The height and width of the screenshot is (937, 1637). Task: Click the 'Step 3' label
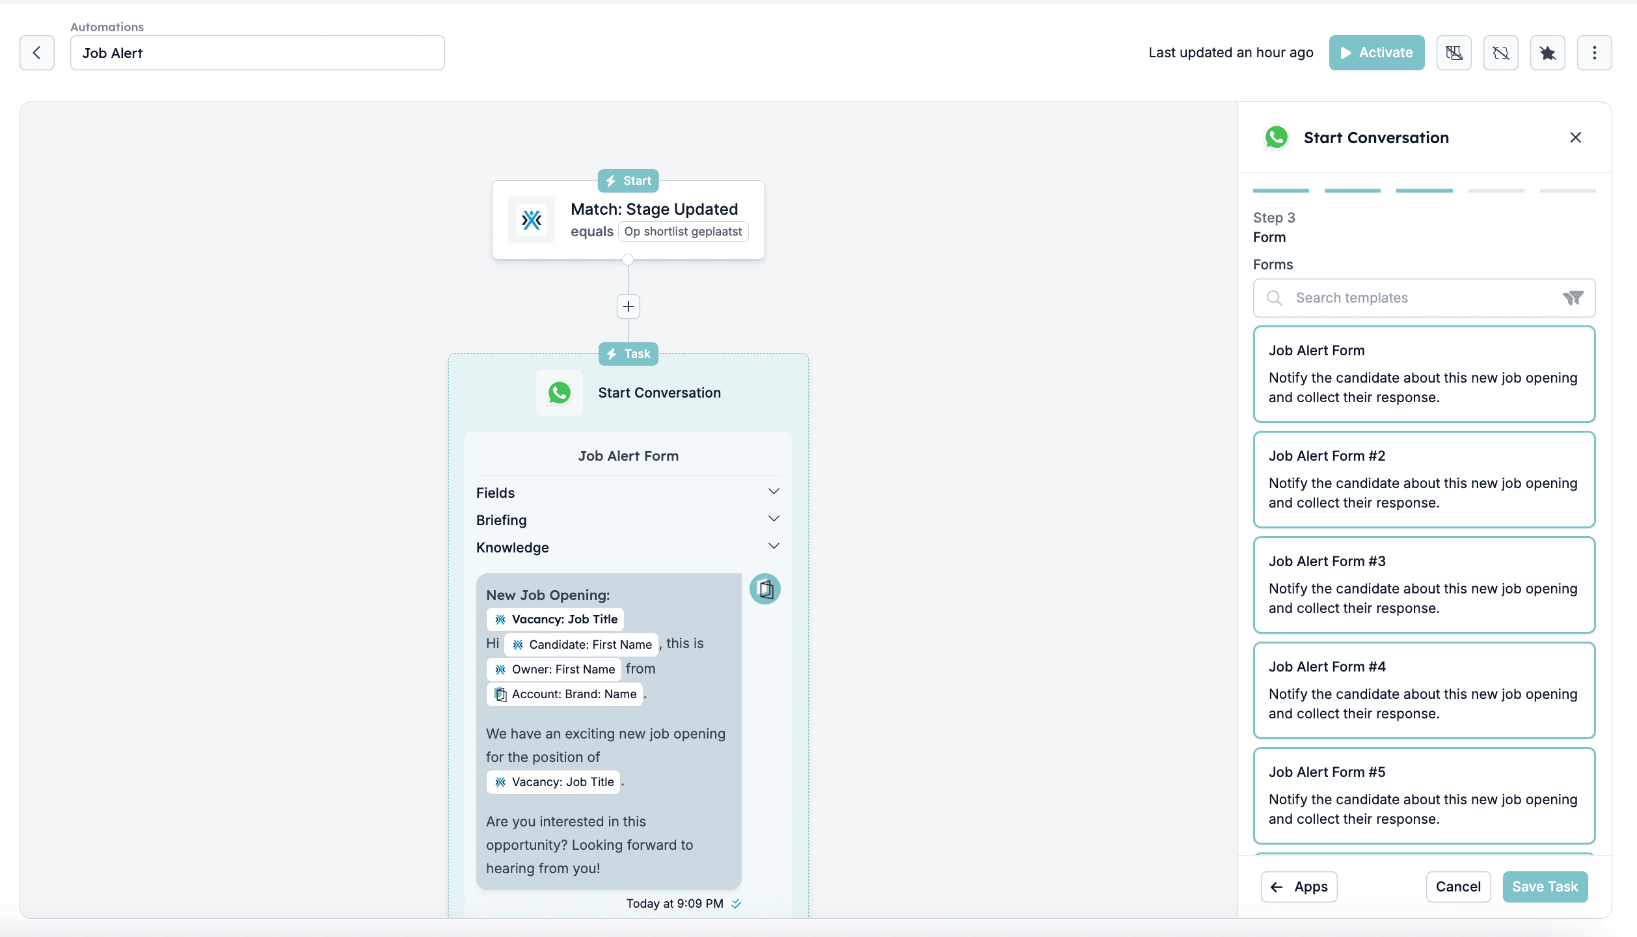coord(1274,217)
